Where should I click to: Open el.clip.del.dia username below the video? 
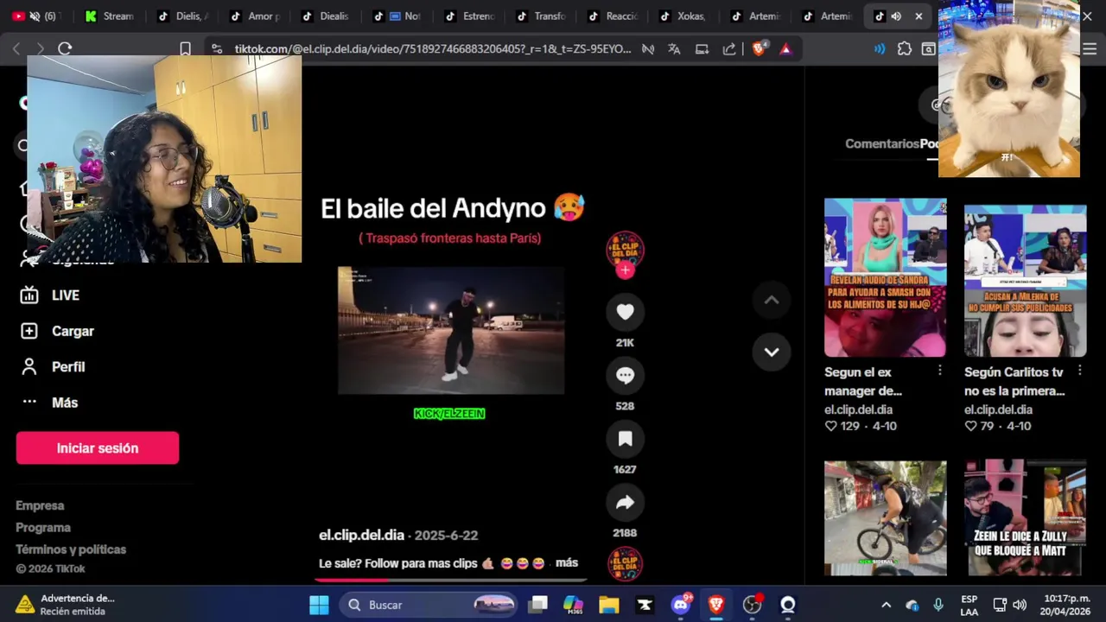click(361, 535)
